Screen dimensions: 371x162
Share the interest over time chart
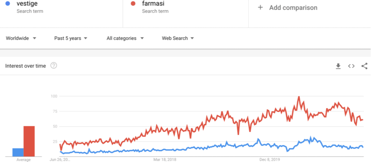pos(364,66)
